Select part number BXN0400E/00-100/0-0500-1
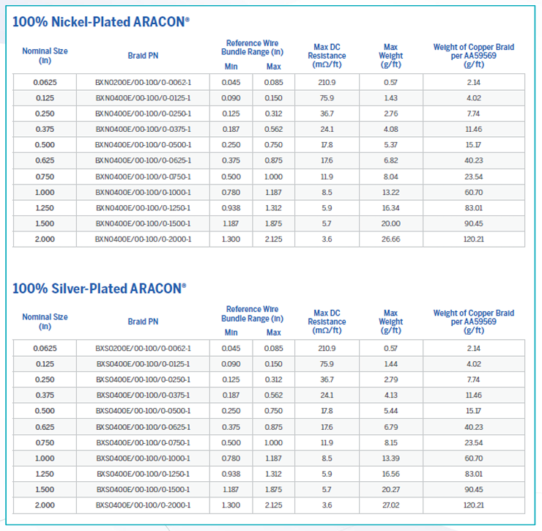The image size is (542, 531). pos(143,145)
